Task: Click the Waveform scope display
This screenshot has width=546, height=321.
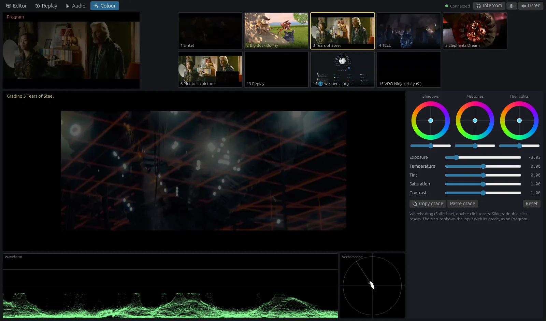Action: pos(170,286)
